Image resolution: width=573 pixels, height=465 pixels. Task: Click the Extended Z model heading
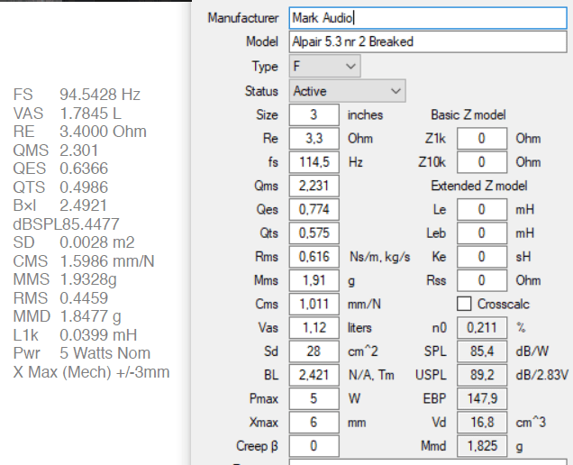[x=478, y=186]
